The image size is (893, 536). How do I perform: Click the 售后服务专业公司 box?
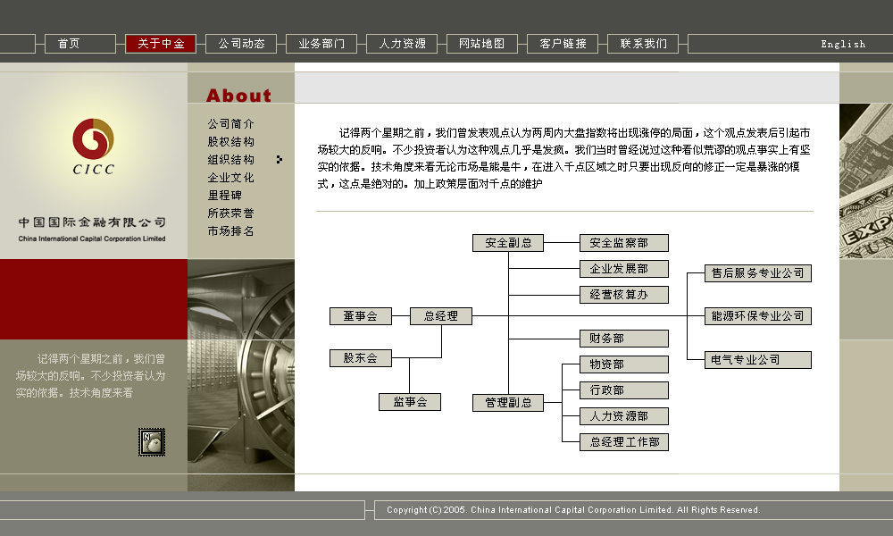click(x=758, y=273)
